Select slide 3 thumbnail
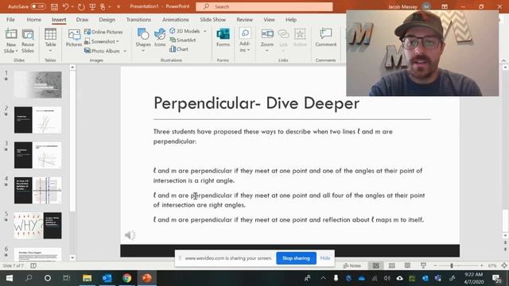The image size is (509, 286). coord(37,155)
